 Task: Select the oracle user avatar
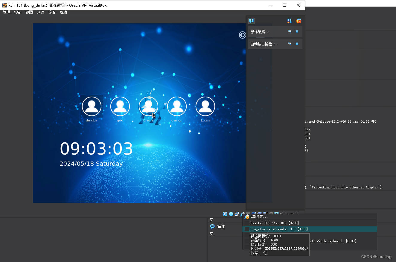pyautogui.click(x=148, y=106)
